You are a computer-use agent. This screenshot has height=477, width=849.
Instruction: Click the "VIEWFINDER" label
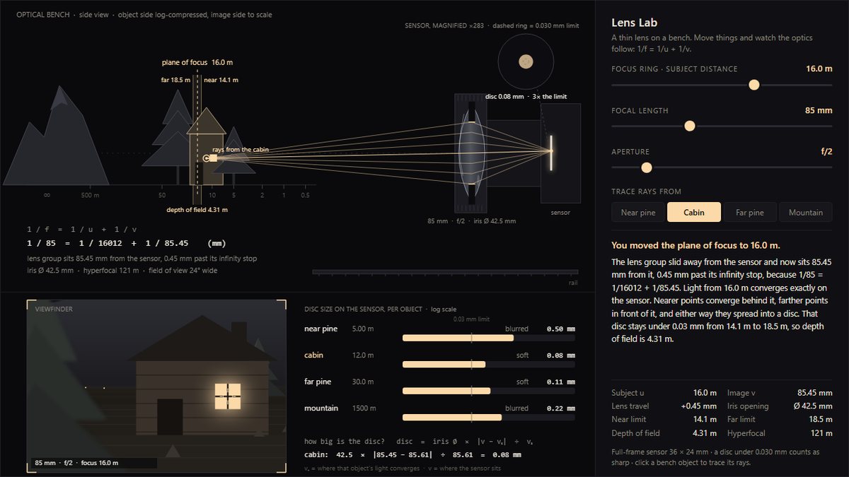tap(54, 309)
